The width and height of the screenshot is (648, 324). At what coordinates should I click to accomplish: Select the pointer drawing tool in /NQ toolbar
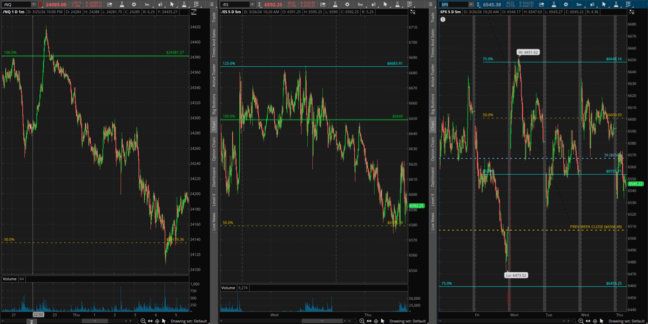pos(172,4)
